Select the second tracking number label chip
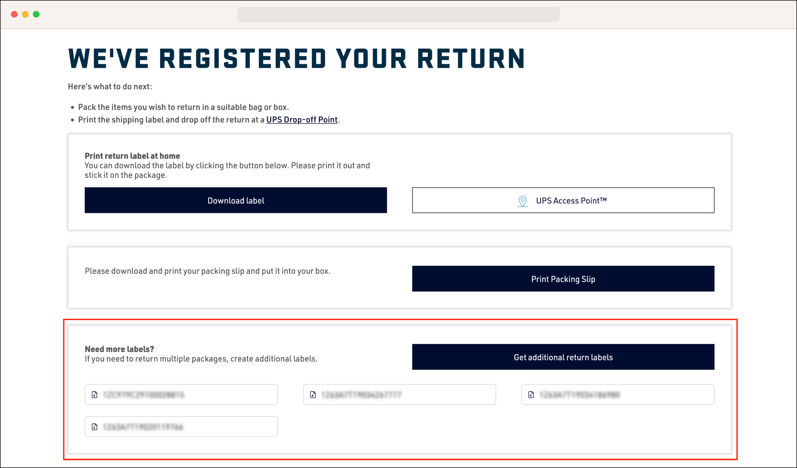Image resolution: width=797 pixels, height=468 pixels. click(x=400, y=394)
